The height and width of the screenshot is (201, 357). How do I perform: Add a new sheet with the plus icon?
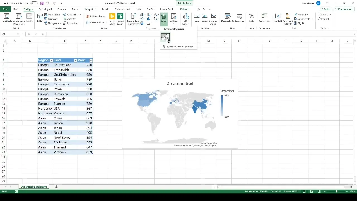point(57,186)
